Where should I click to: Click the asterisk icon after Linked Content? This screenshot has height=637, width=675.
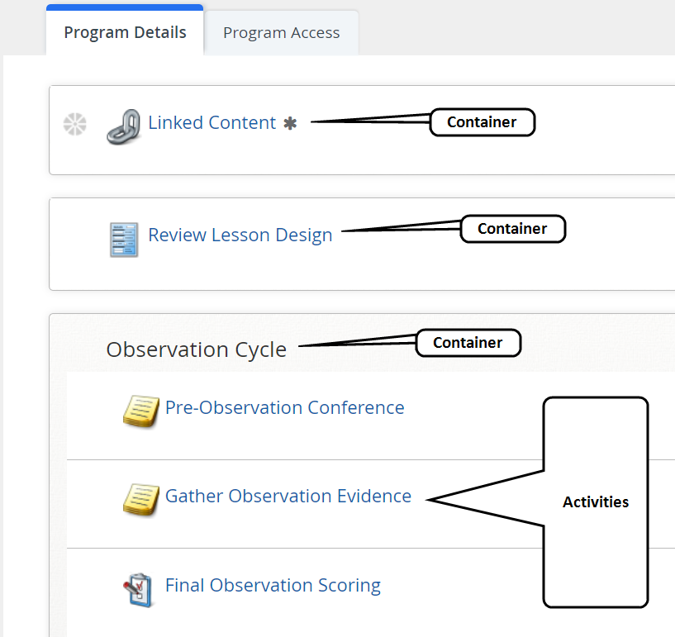pos(288,122)
